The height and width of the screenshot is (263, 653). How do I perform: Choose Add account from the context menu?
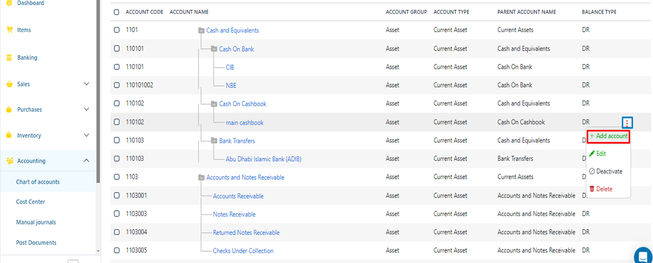[608, 136]
